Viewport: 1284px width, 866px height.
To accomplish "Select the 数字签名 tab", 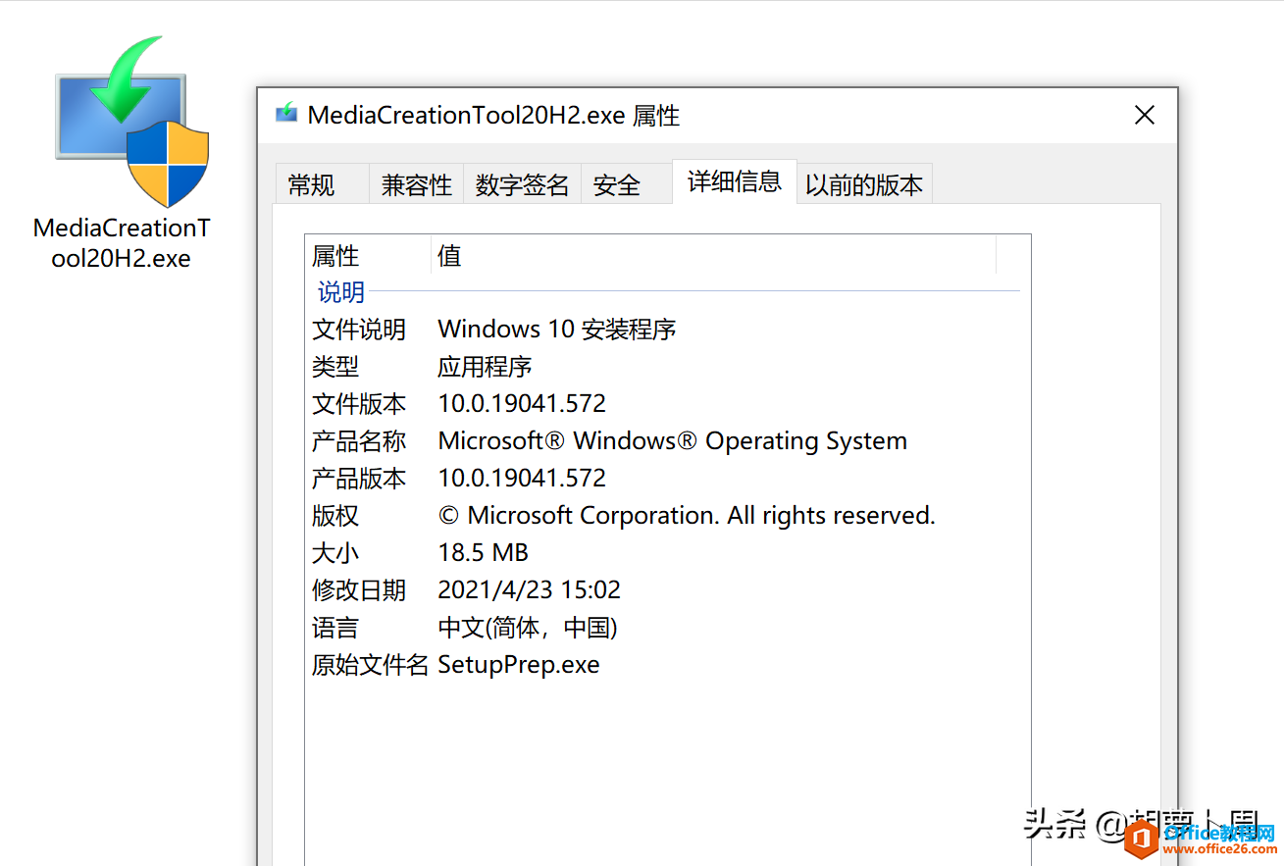I will point(522,184).
